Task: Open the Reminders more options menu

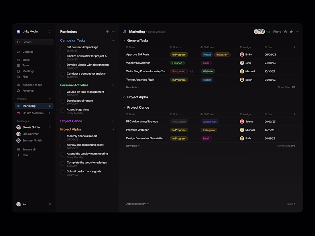Action: pos(113,31)
